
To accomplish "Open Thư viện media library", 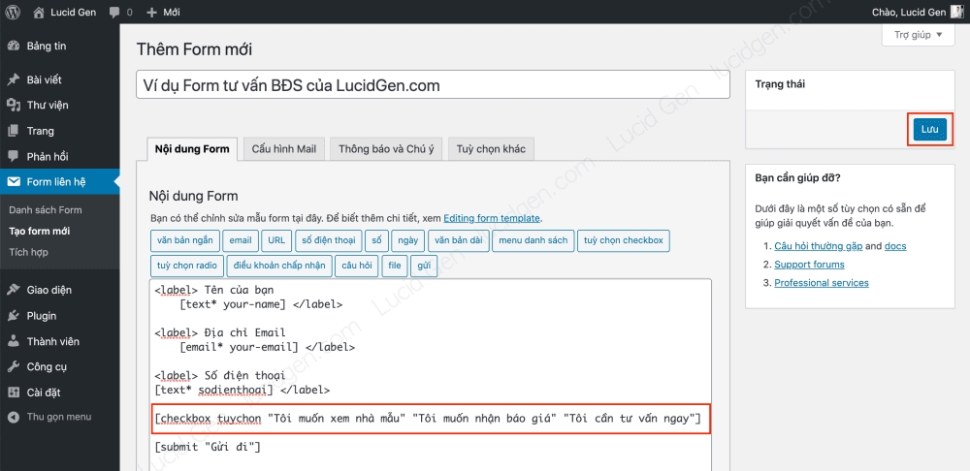I will click(x=47, y=105).
